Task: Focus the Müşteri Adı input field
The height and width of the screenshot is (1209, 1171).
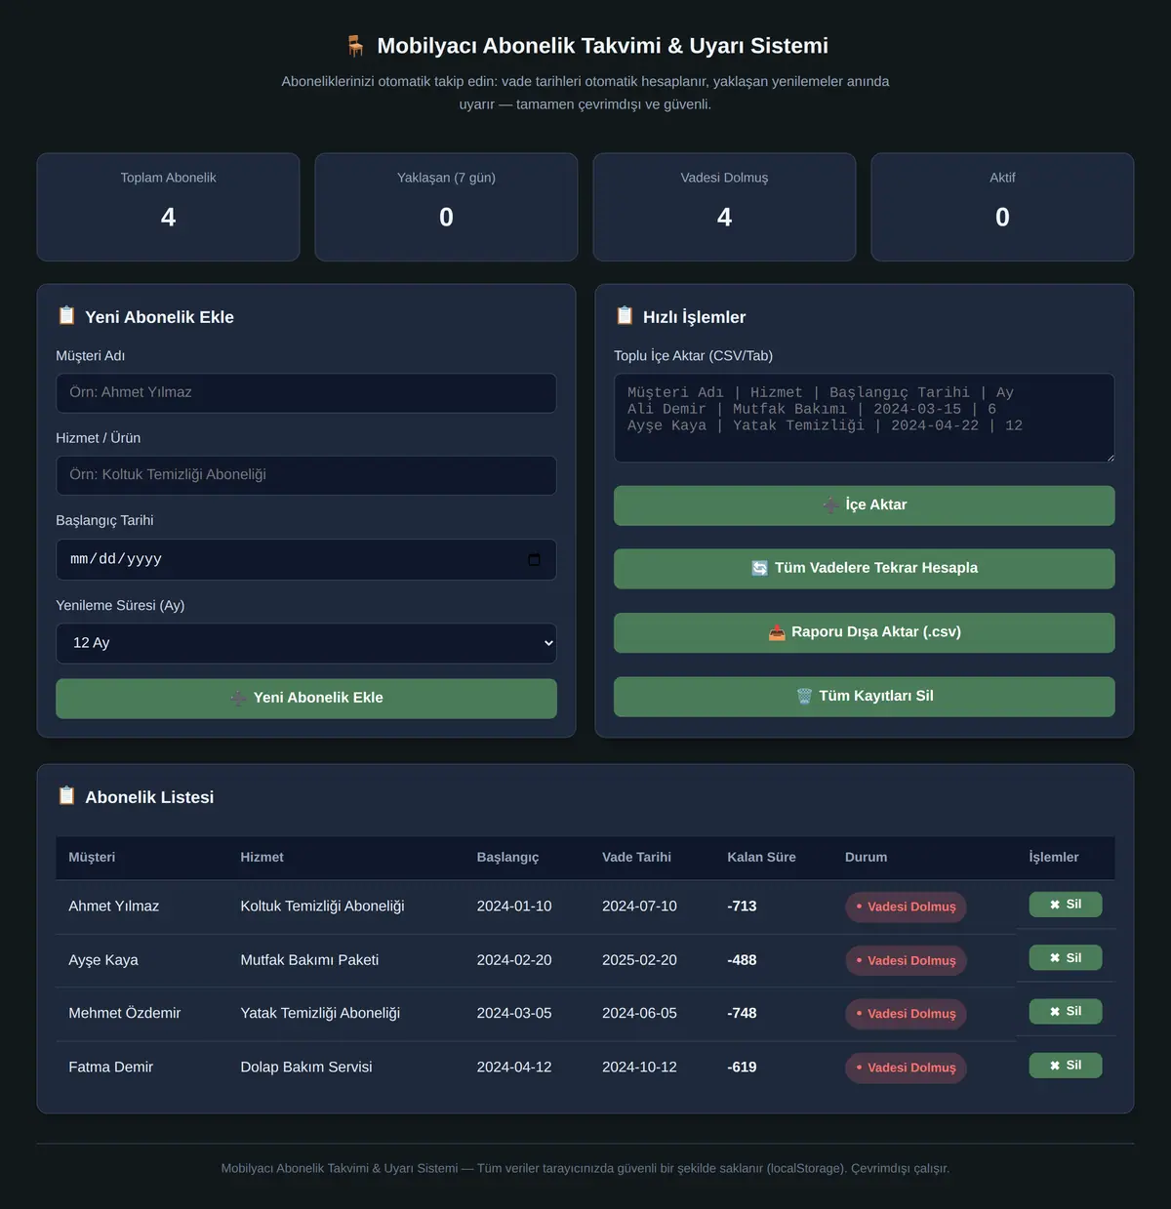Action: click(306, 393)
